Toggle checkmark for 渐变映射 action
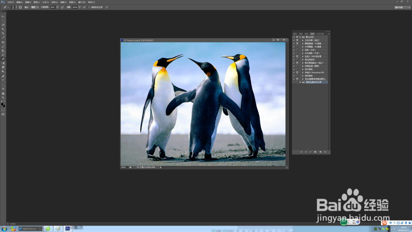Viewport: 412px width, 232px height. pos(294,76)
